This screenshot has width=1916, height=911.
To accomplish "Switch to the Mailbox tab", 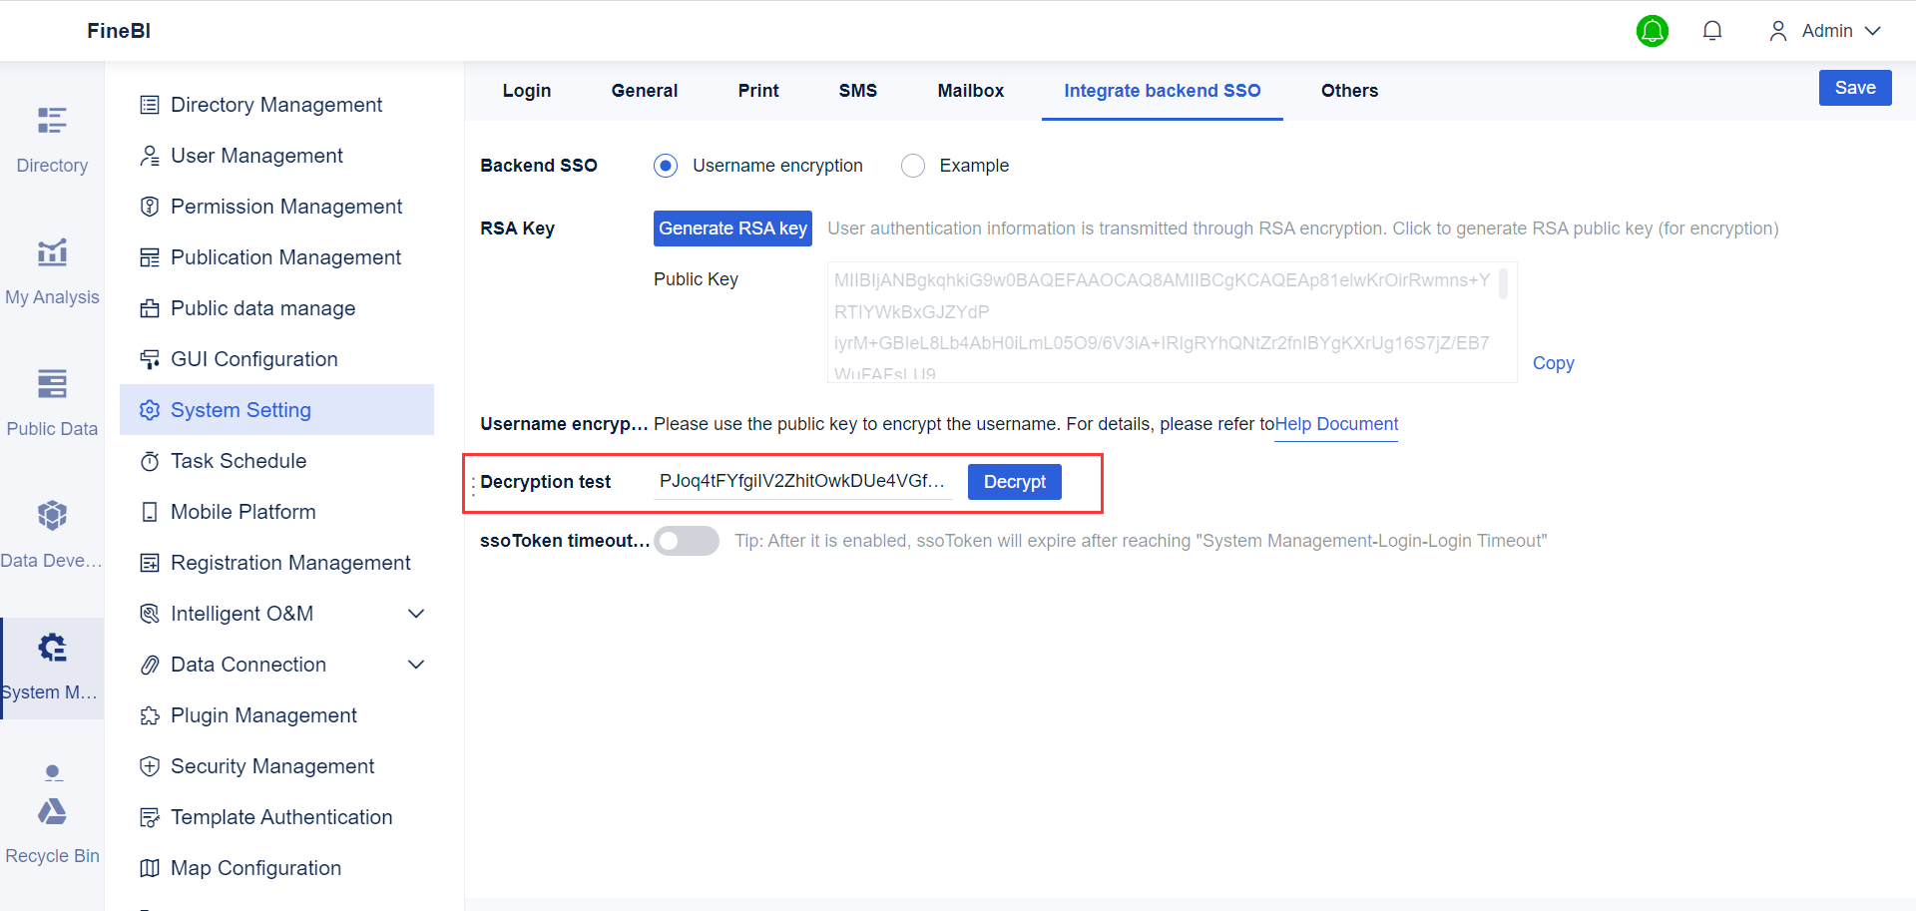I will coord(970,90).
